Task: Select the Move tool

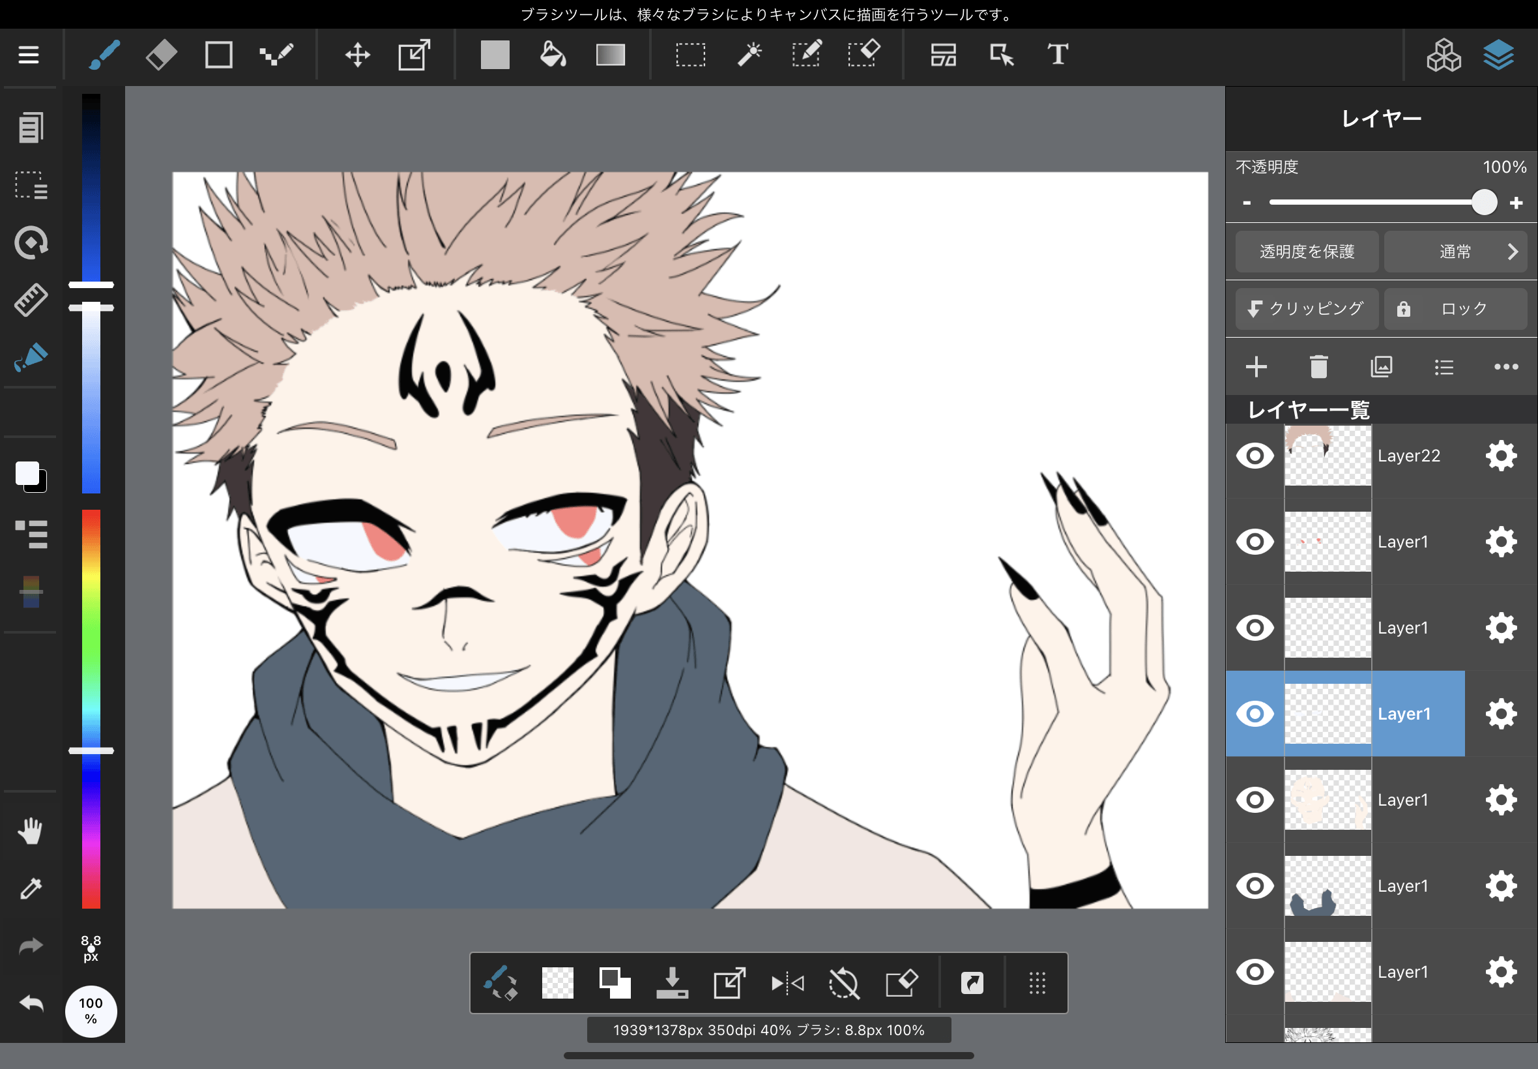Action: pos(358,54)
